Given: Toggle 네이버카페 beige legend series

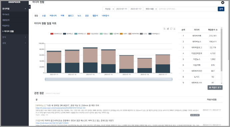Looking at the screenshot, I should (133, 34).
